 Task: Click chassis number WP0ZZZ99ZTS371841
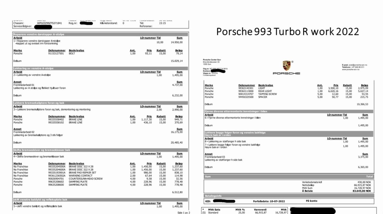click(50, 23)
